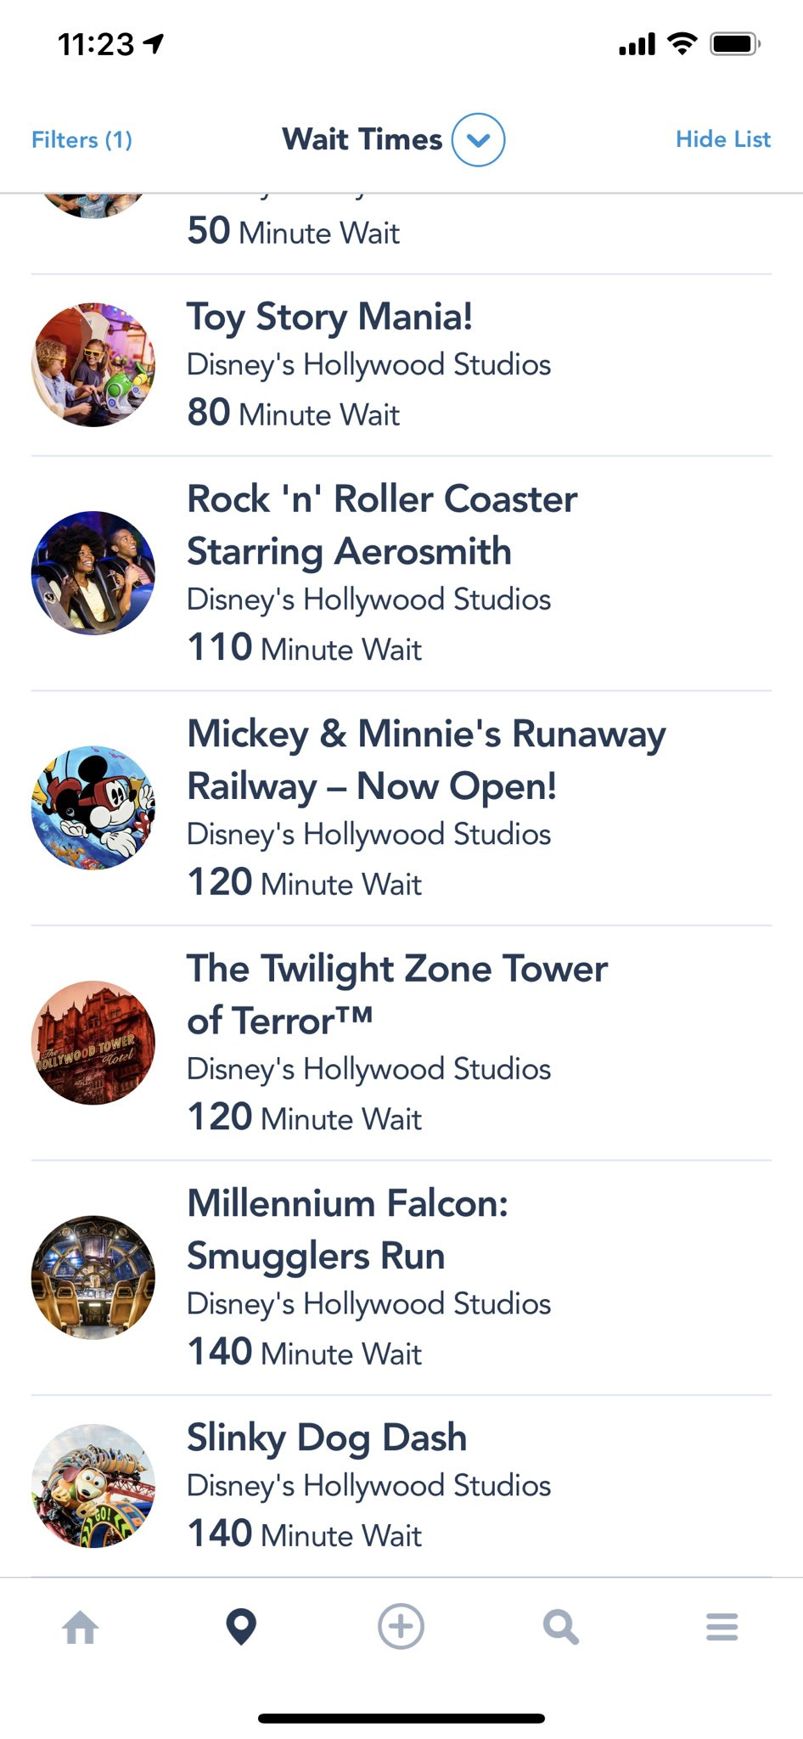Tap the plus circle icon
Viewport: 803px width, 1739px height.
(401, 1627)
